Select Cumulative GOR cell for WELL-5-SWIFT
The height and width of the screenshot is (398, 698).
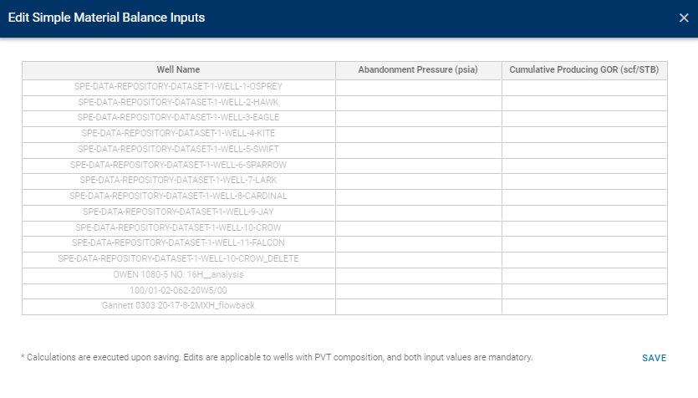(x=584, y=149)
